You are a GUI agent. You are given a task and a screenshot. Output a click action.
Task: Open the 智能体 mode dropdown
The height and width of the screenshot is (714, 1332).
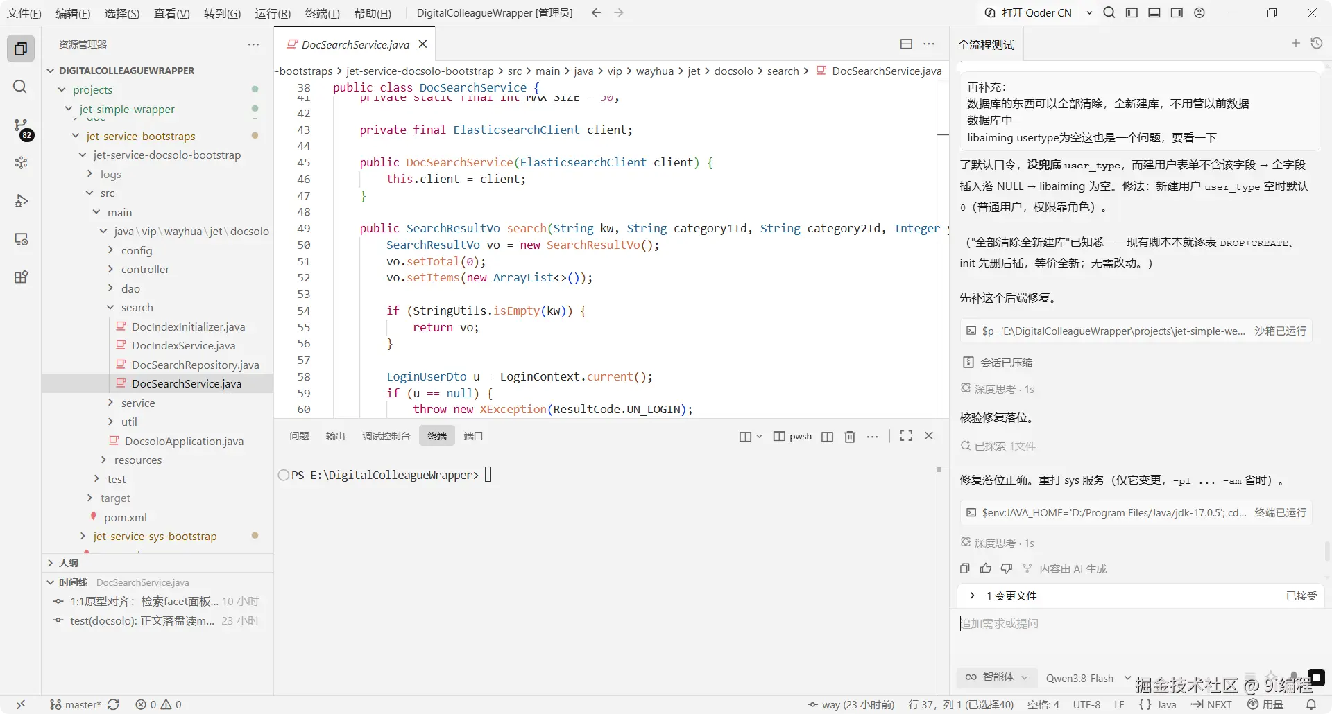pos(997,677)
